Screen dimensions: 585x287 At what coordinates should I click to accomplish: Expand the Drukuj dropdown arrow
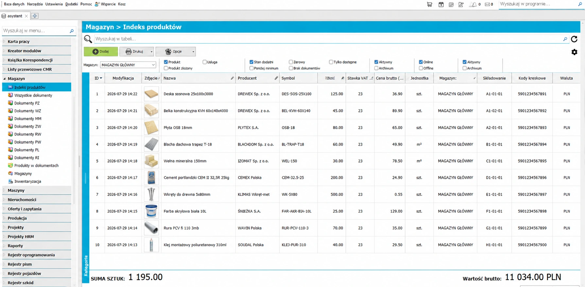click(x=151, y=52)
